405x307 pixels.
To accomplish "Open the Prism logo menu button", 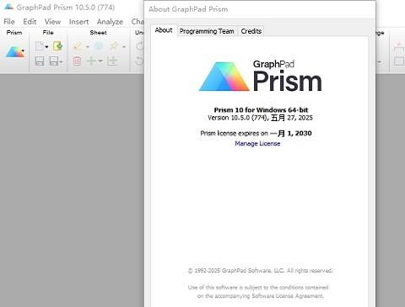I will pyautogui.click(x=14, y=52).
